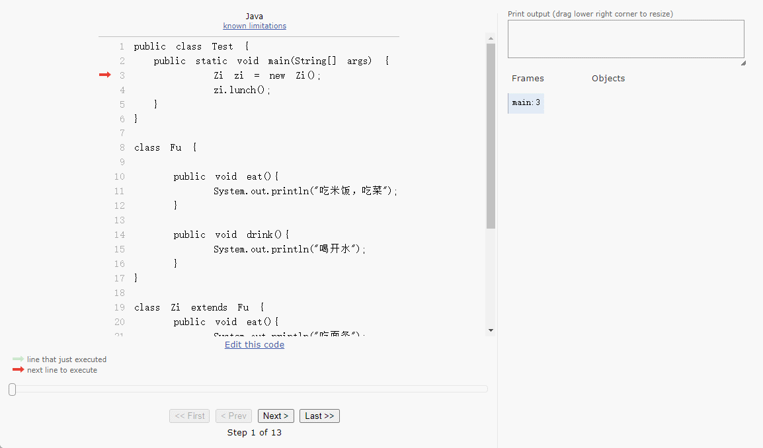Screen dimensions: 763x448
Task: Click the green 'line that just executed' legend arrow
Action: coord(18,359)
